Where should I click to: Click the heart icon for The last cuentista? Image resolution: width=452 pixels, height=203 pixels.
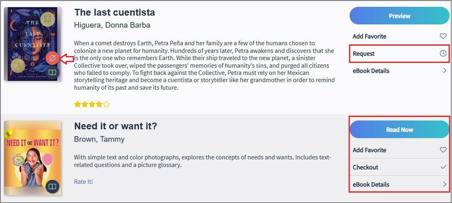click(x=443, y=36)
